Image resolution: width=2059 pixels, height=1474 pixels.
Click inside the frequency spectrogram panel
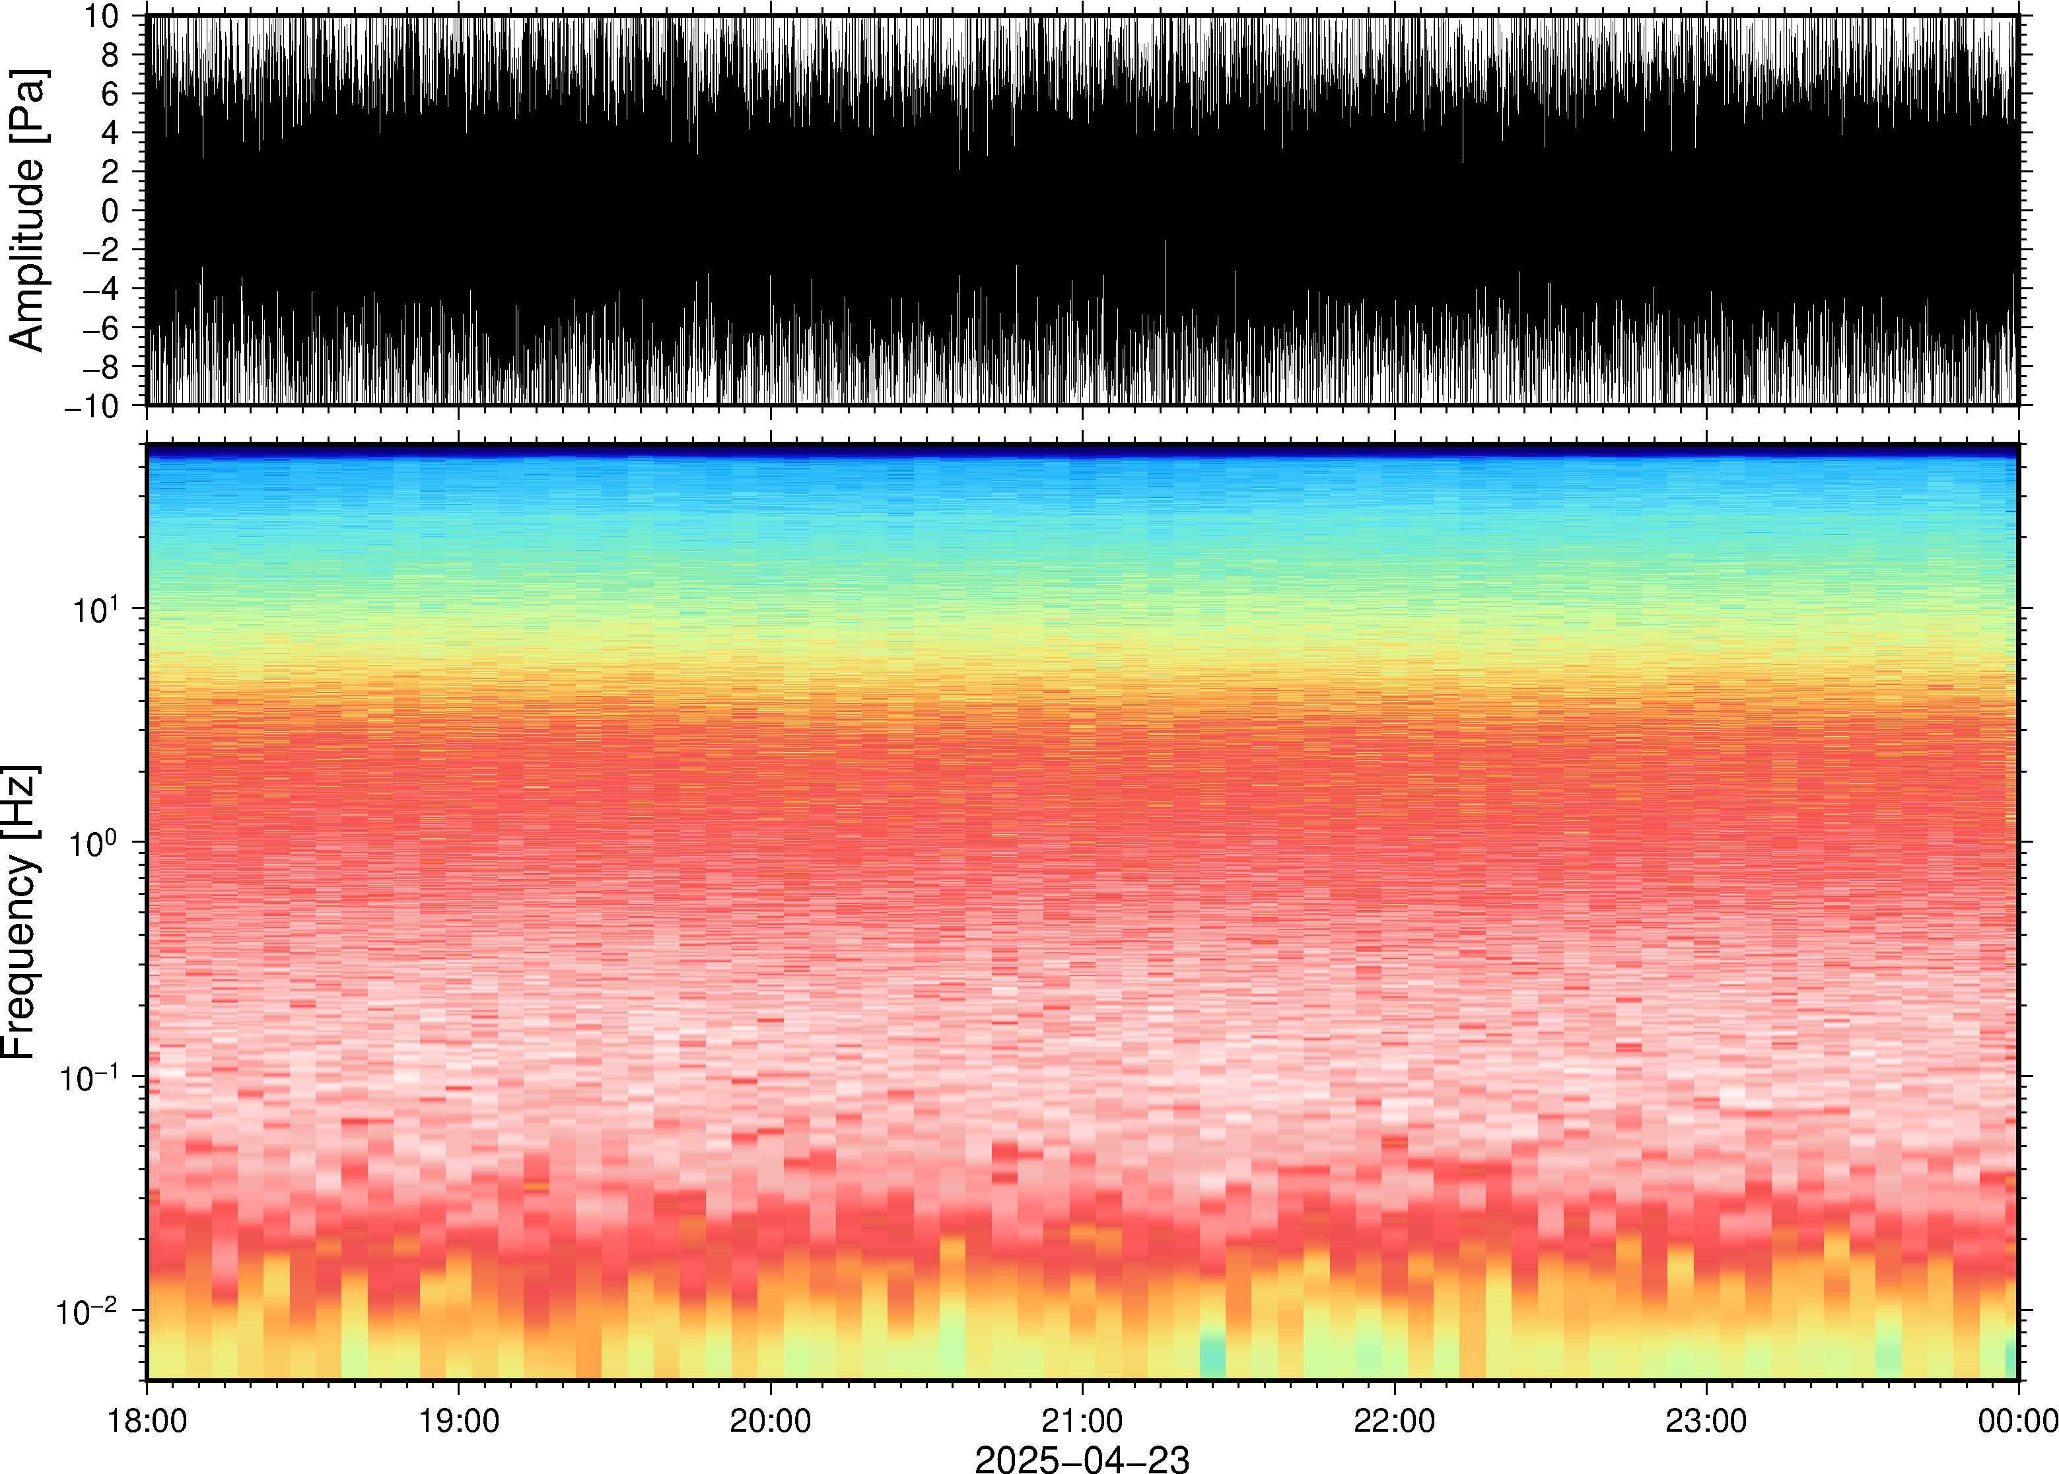[1082, 912]
